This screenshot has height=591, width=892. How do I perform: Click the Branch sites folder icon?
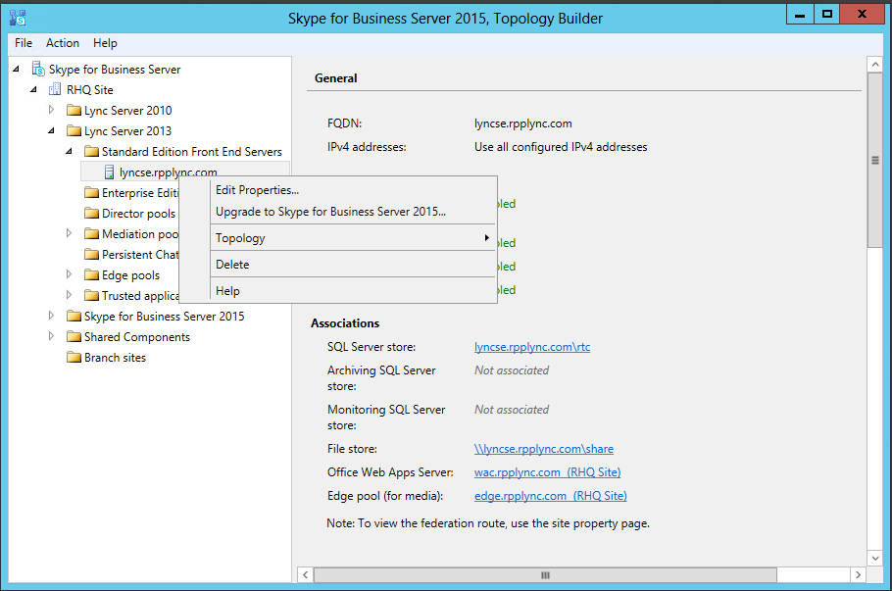pyautogui.click(x=74, y=357)
